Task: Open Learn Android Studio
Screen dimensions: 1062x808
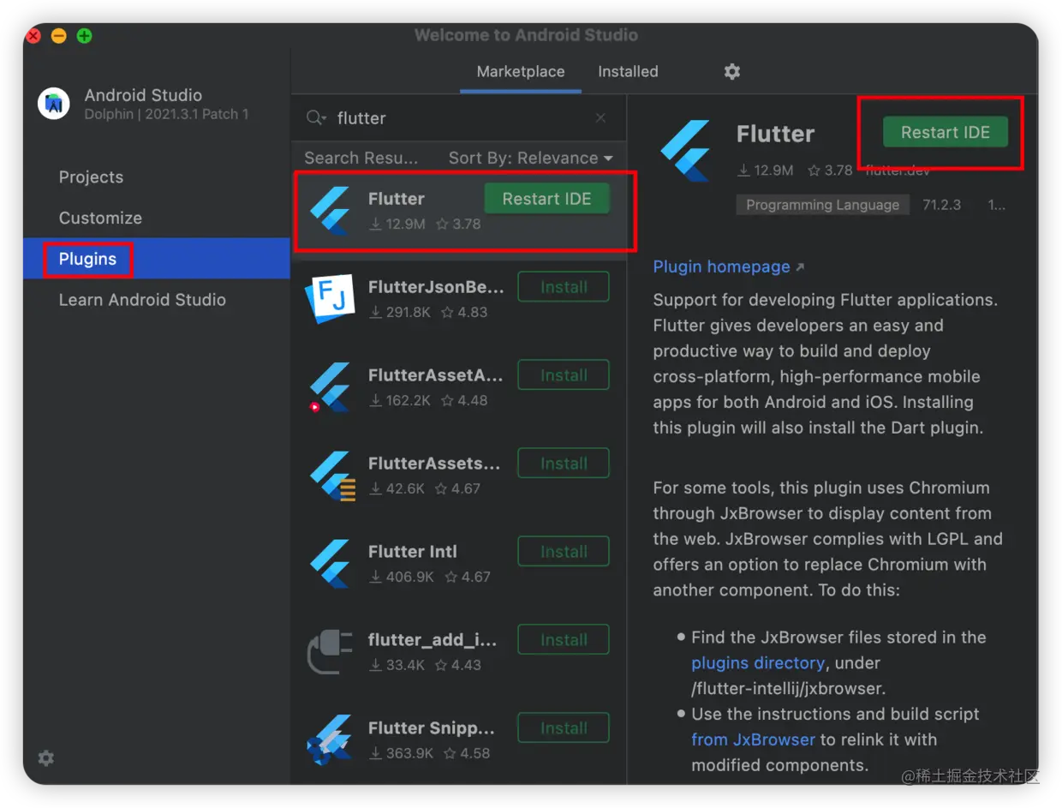Action: [x=142, y=300]
